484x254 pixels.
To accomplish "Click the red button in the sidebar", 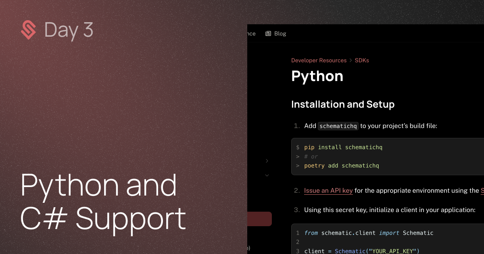I will coord(260,219).
